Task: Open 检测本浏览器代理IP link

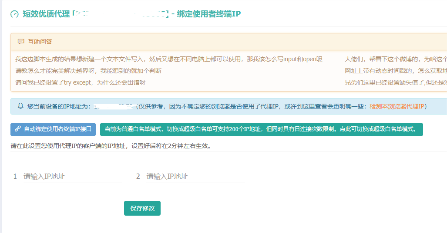Action: (x=397, y=107)
